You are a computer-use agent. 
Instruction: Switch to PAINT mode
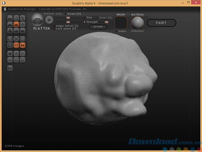[x=161, y=23]
